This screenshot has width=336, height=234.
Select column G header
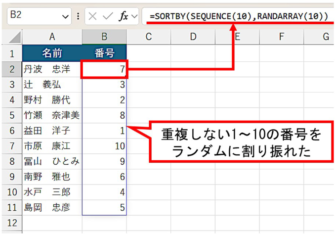click(320, 37)
